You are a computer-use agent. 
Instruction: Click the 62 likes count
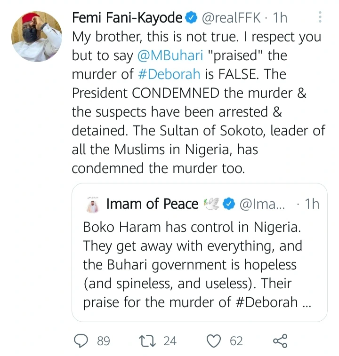coord(236,340)
